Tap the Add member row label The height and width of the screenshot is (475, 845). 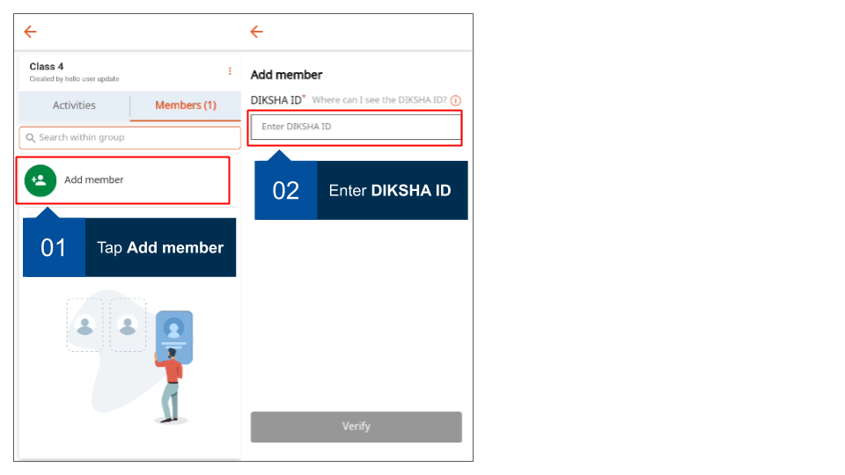click(94, 179)
